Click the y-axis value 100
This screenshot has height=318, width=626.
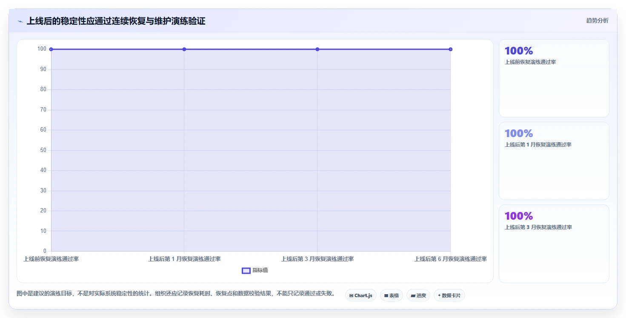pos(42,49)
